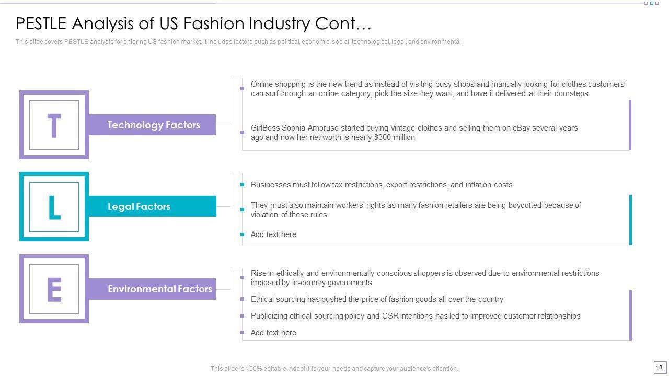
Task: Click the workers' rights bullet text
Action: (x=416, y=210)
